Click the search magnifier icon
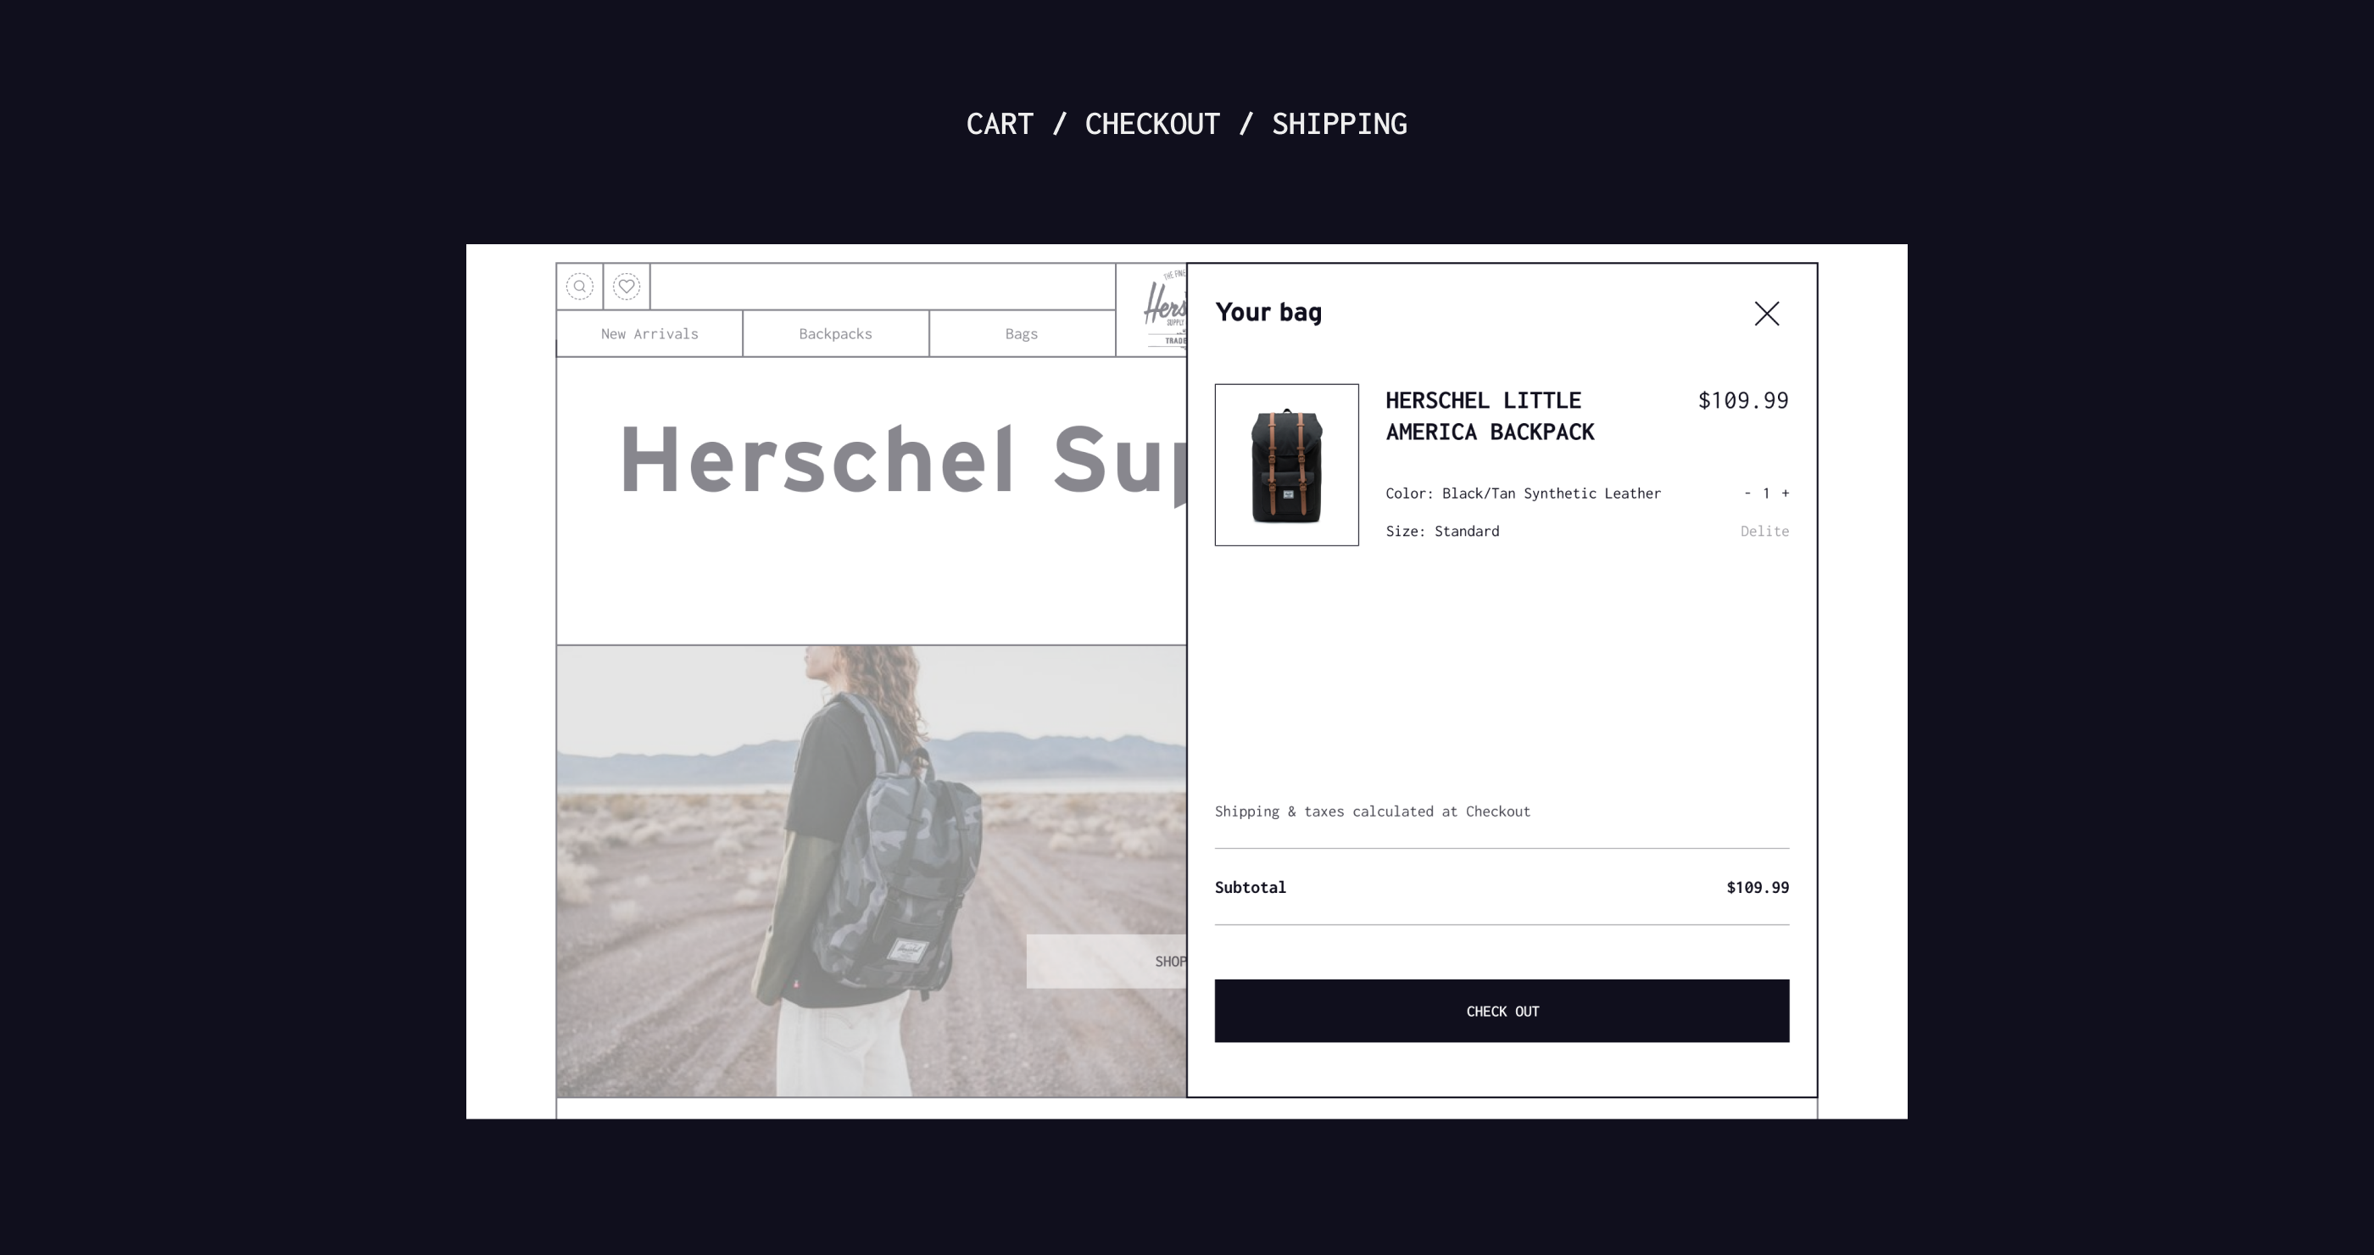The image size is (2374, 1255). coord(580,287)
